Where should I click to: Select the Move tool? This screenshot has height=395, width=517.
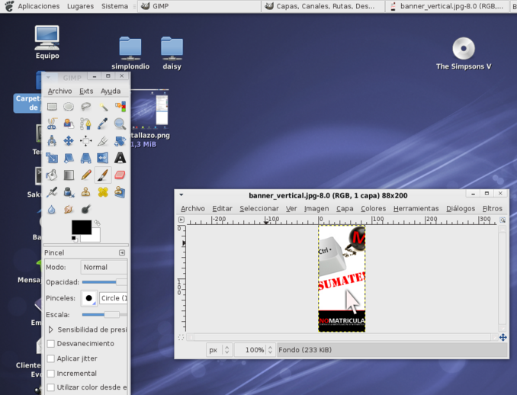click(x=69, y=141)
